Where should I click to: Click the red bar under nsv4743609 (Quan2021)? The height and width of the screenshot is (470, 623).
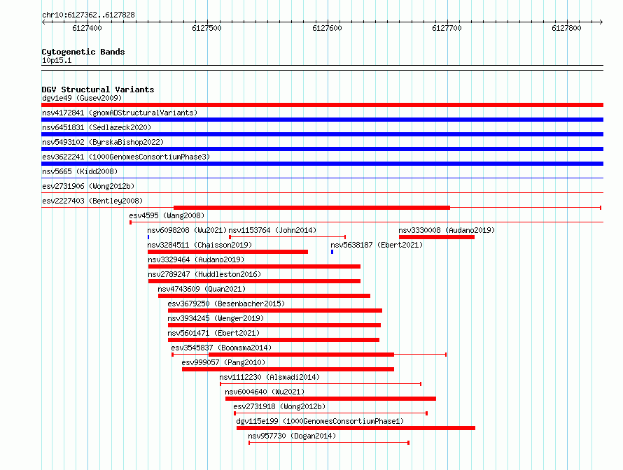tap(264, 296)
